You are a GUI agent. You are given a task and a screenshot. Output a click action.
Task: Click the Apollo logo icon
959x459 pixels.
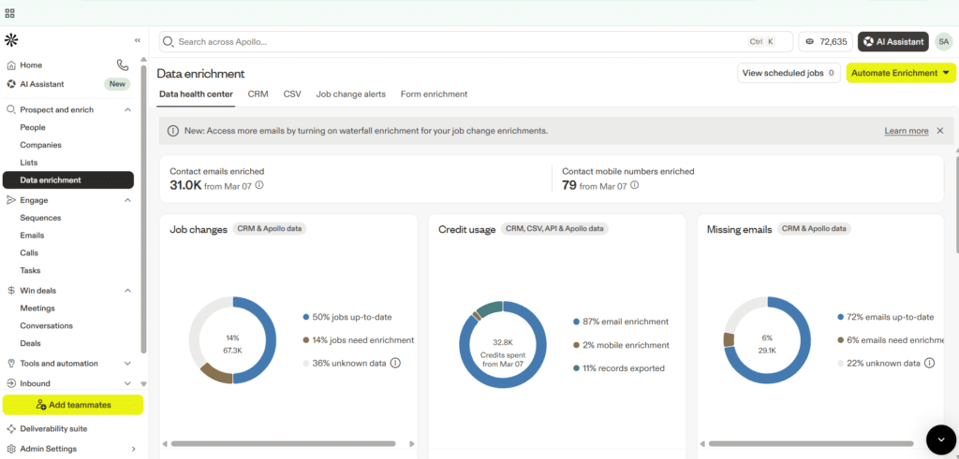(x=11, y=40)
